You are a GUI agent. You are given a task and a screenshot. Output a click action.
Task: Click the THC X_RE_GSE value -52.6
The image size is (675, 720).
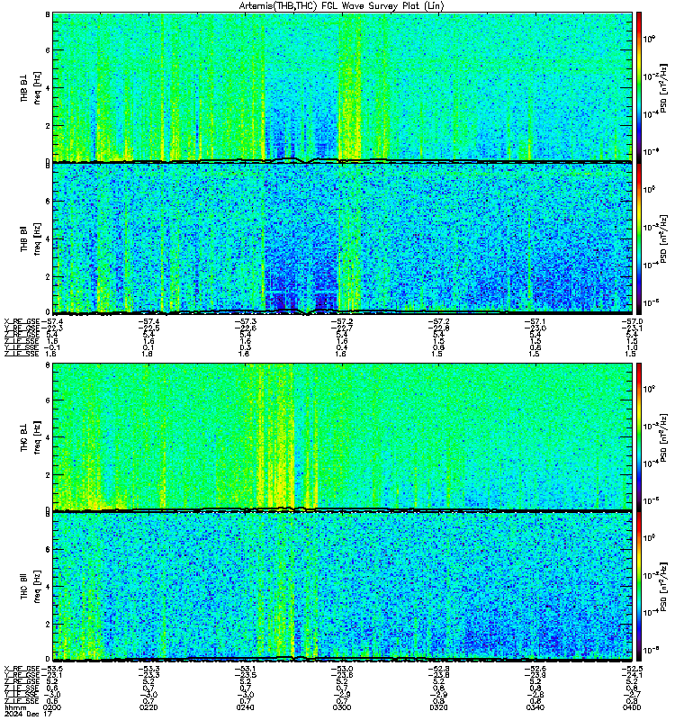pos(535,669)
